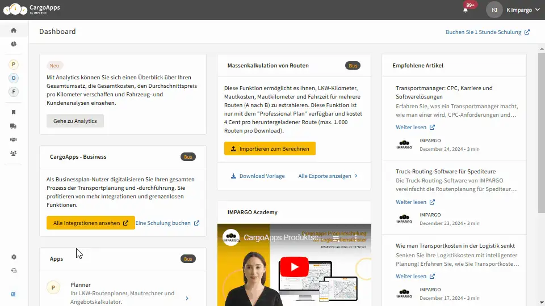Click the page vertical scrollbar thumb

[x=542, y=132]
